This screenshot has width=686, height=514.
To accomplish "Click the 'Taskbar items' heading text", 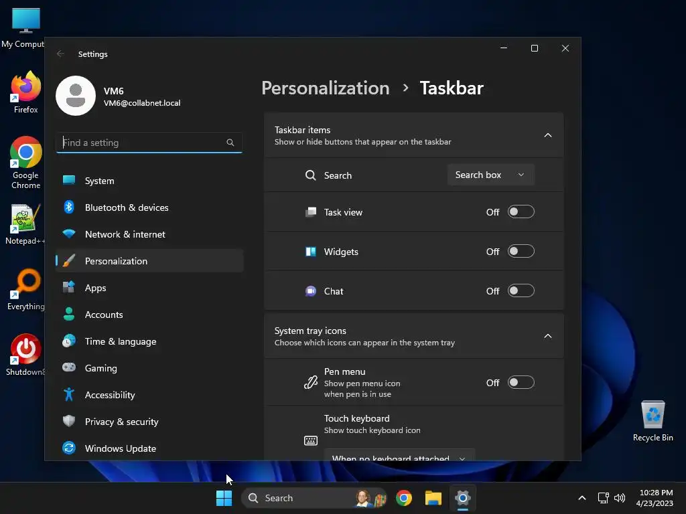I will coord(302,130).
